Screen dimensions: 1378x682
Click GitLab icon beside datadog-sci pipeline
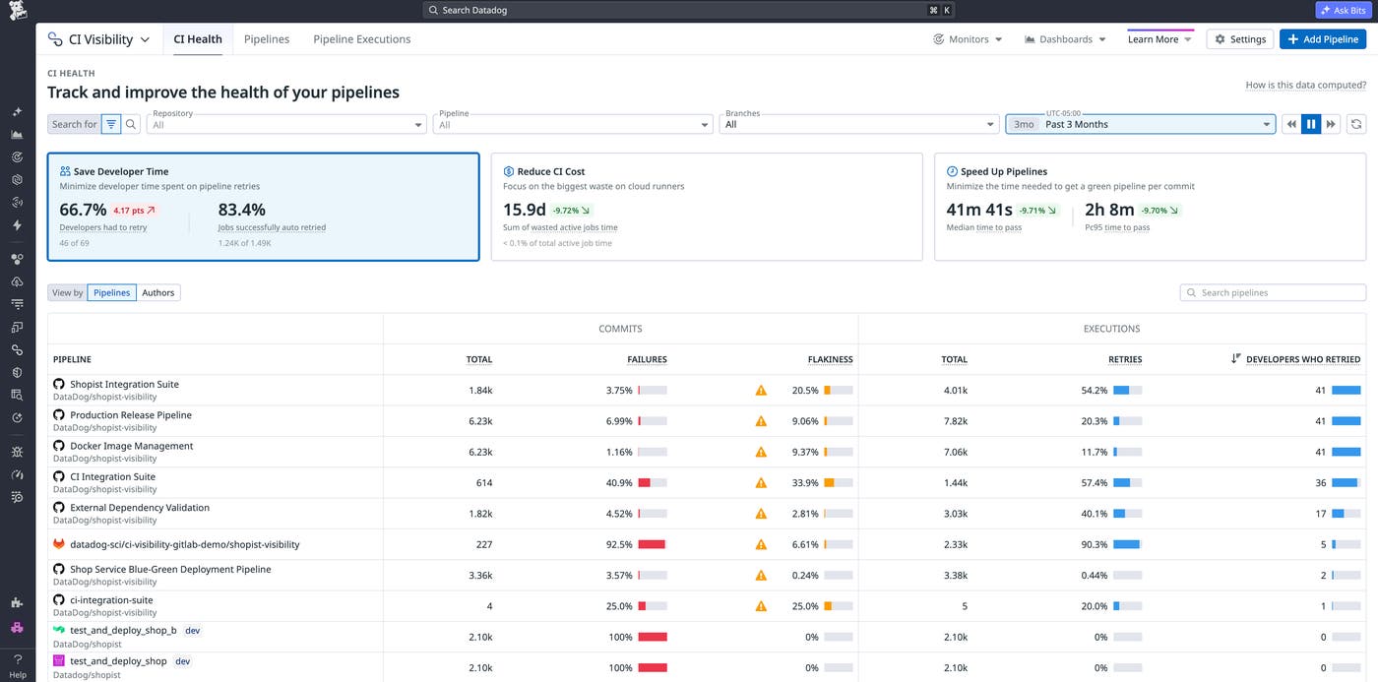click(x=59, y=544)
